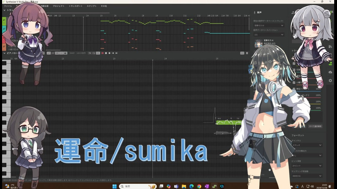Image resolution: width=337 pixels, height=189 pixels.
Task: Click the taskbar 検索 search box
Action: click(x=138, y=186)
